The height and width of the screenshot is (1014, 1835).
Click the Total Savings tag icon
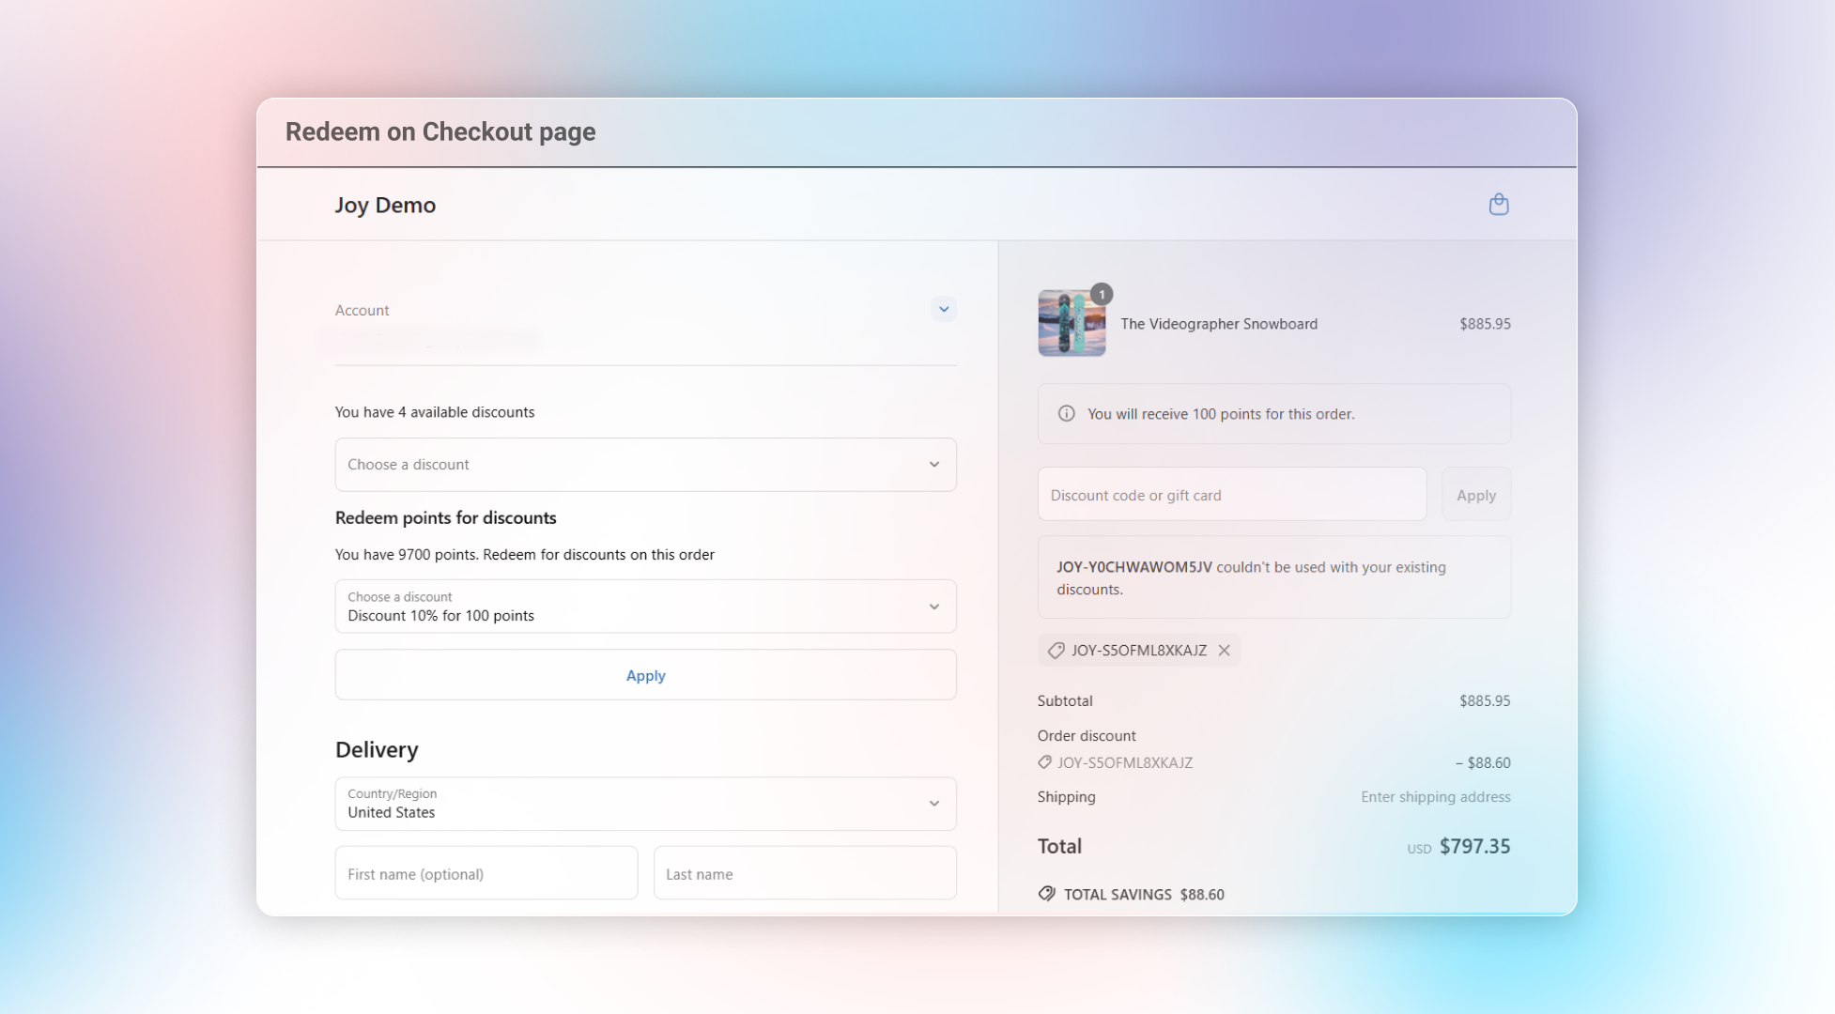1046,894
